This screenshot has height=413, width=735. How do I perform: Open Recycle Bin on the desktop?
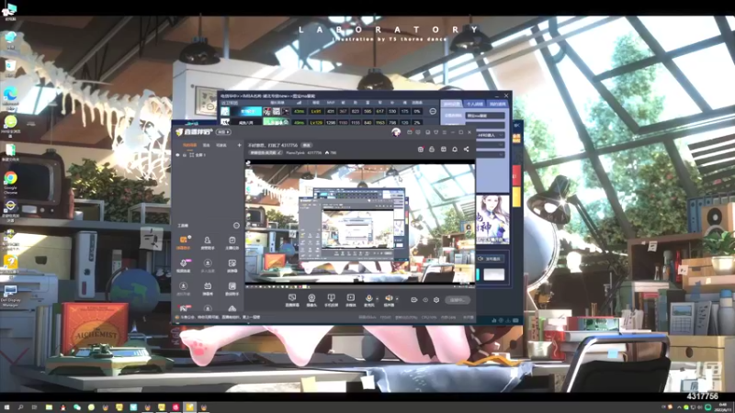pyautogui.click(x=10, y=69)
